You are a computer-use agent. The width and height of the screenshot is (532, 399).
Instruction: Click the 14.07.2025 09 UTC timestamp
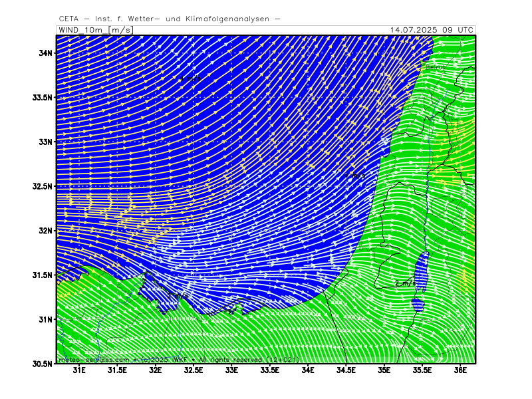point(432,30)
